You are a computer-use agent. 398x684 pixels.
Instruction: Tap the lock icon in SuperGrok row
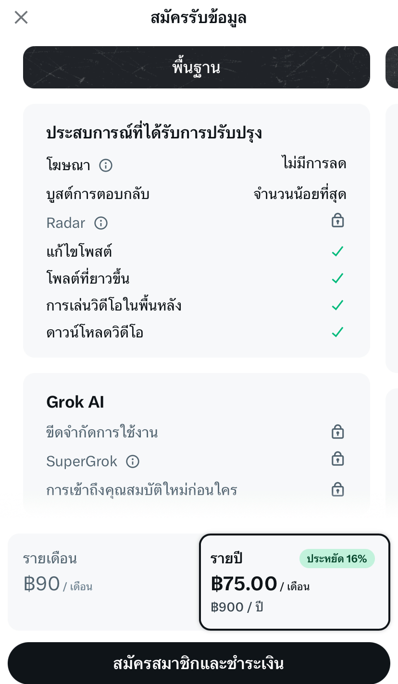[x=338, y=459]
